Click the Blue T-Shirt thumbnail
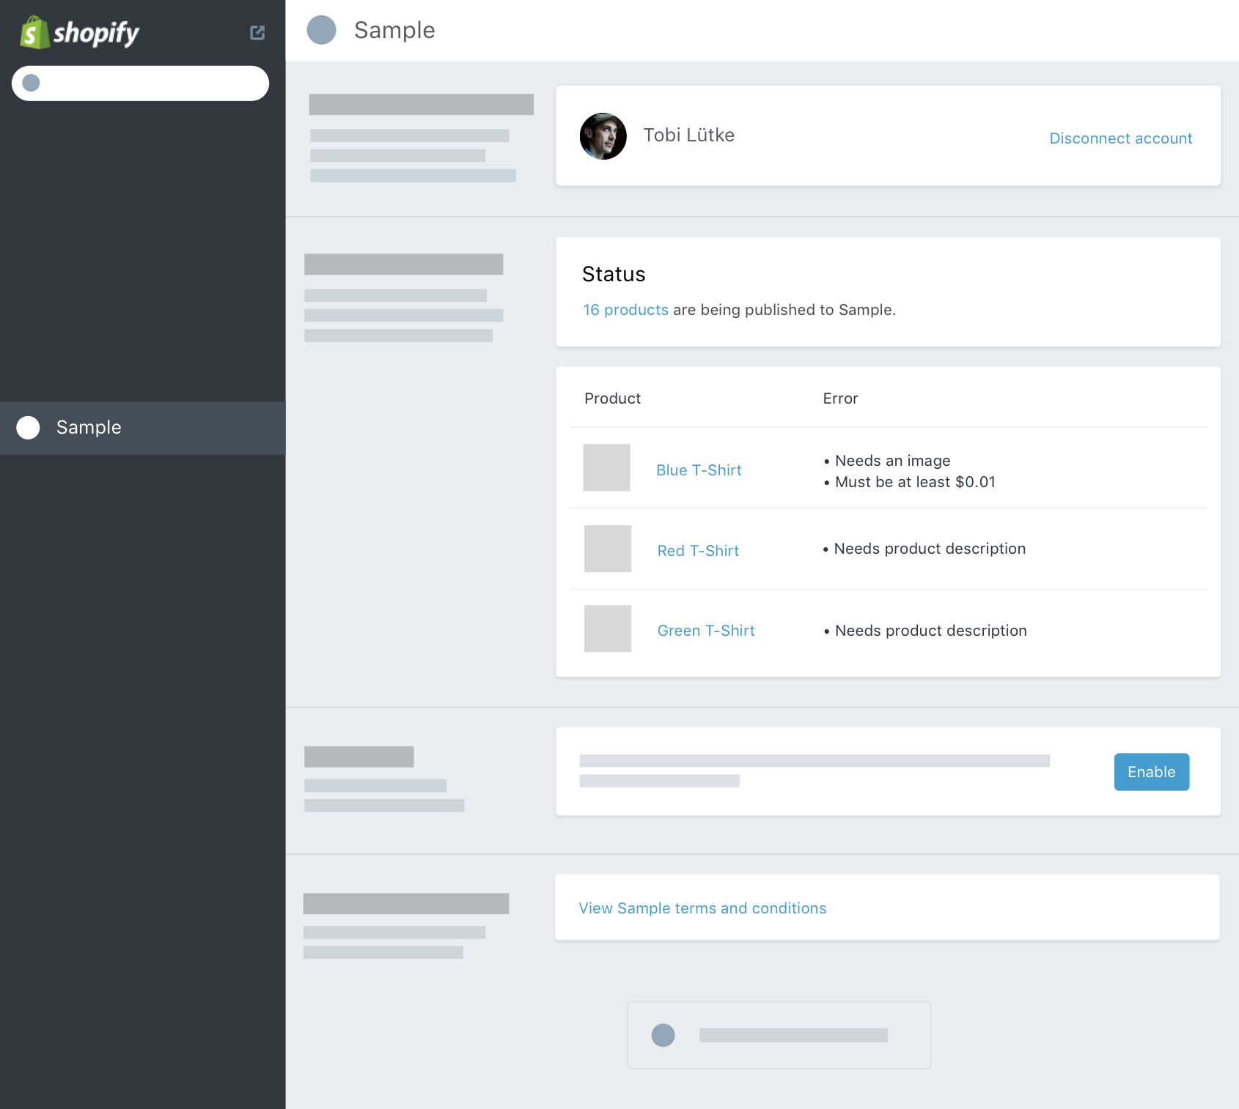 (x=606, y=467)
